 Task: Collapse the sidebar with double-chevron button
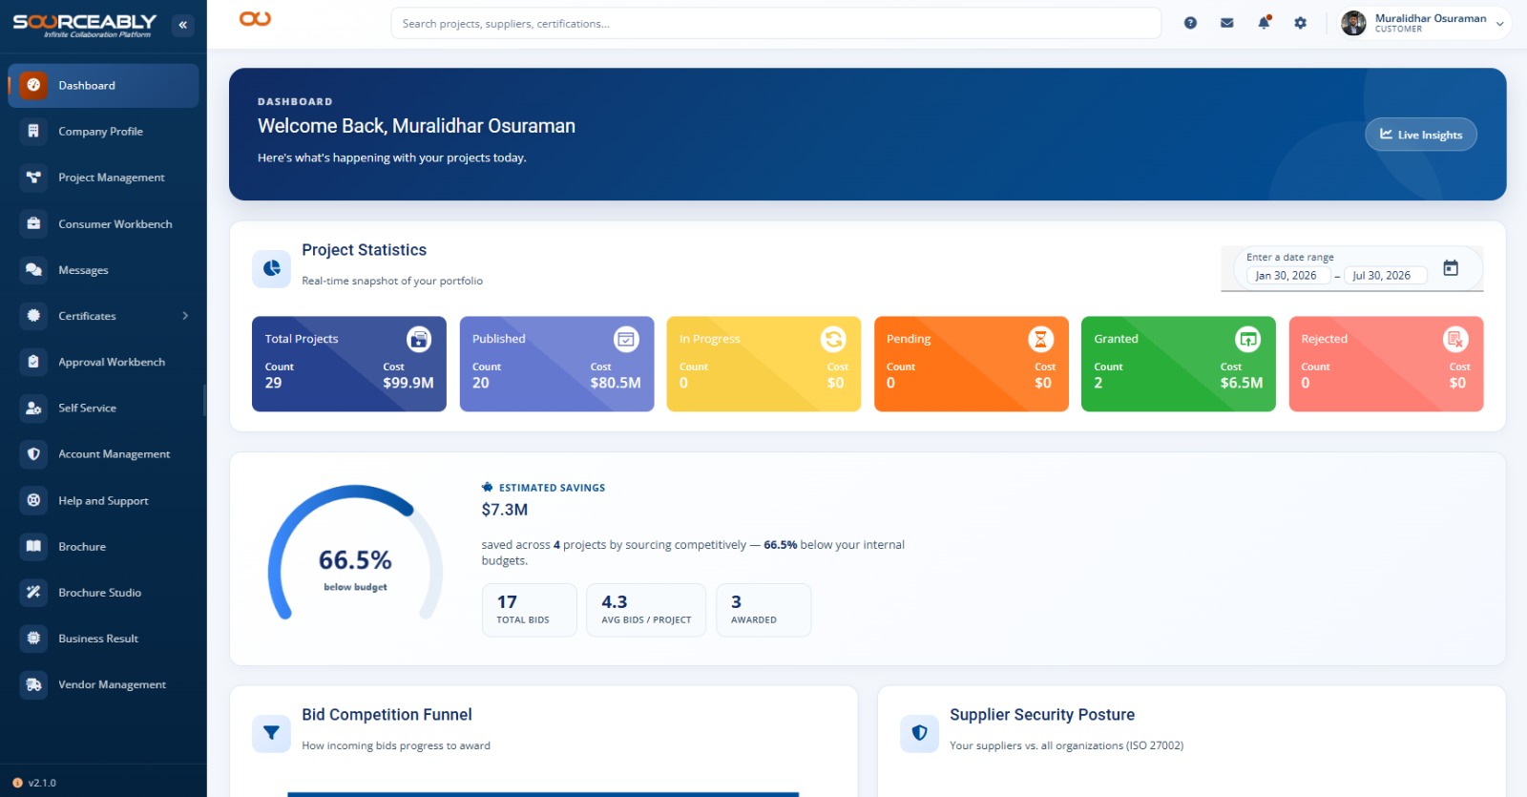pyautogui.click(x=182, y=25)
